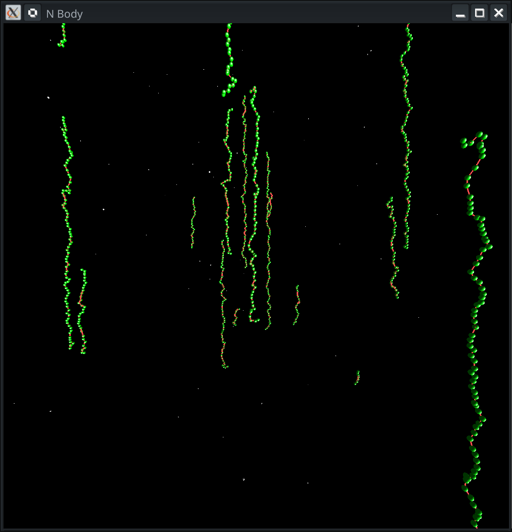
Task: Click the window menu icon beside the title
Action: [x=32, y=12]
